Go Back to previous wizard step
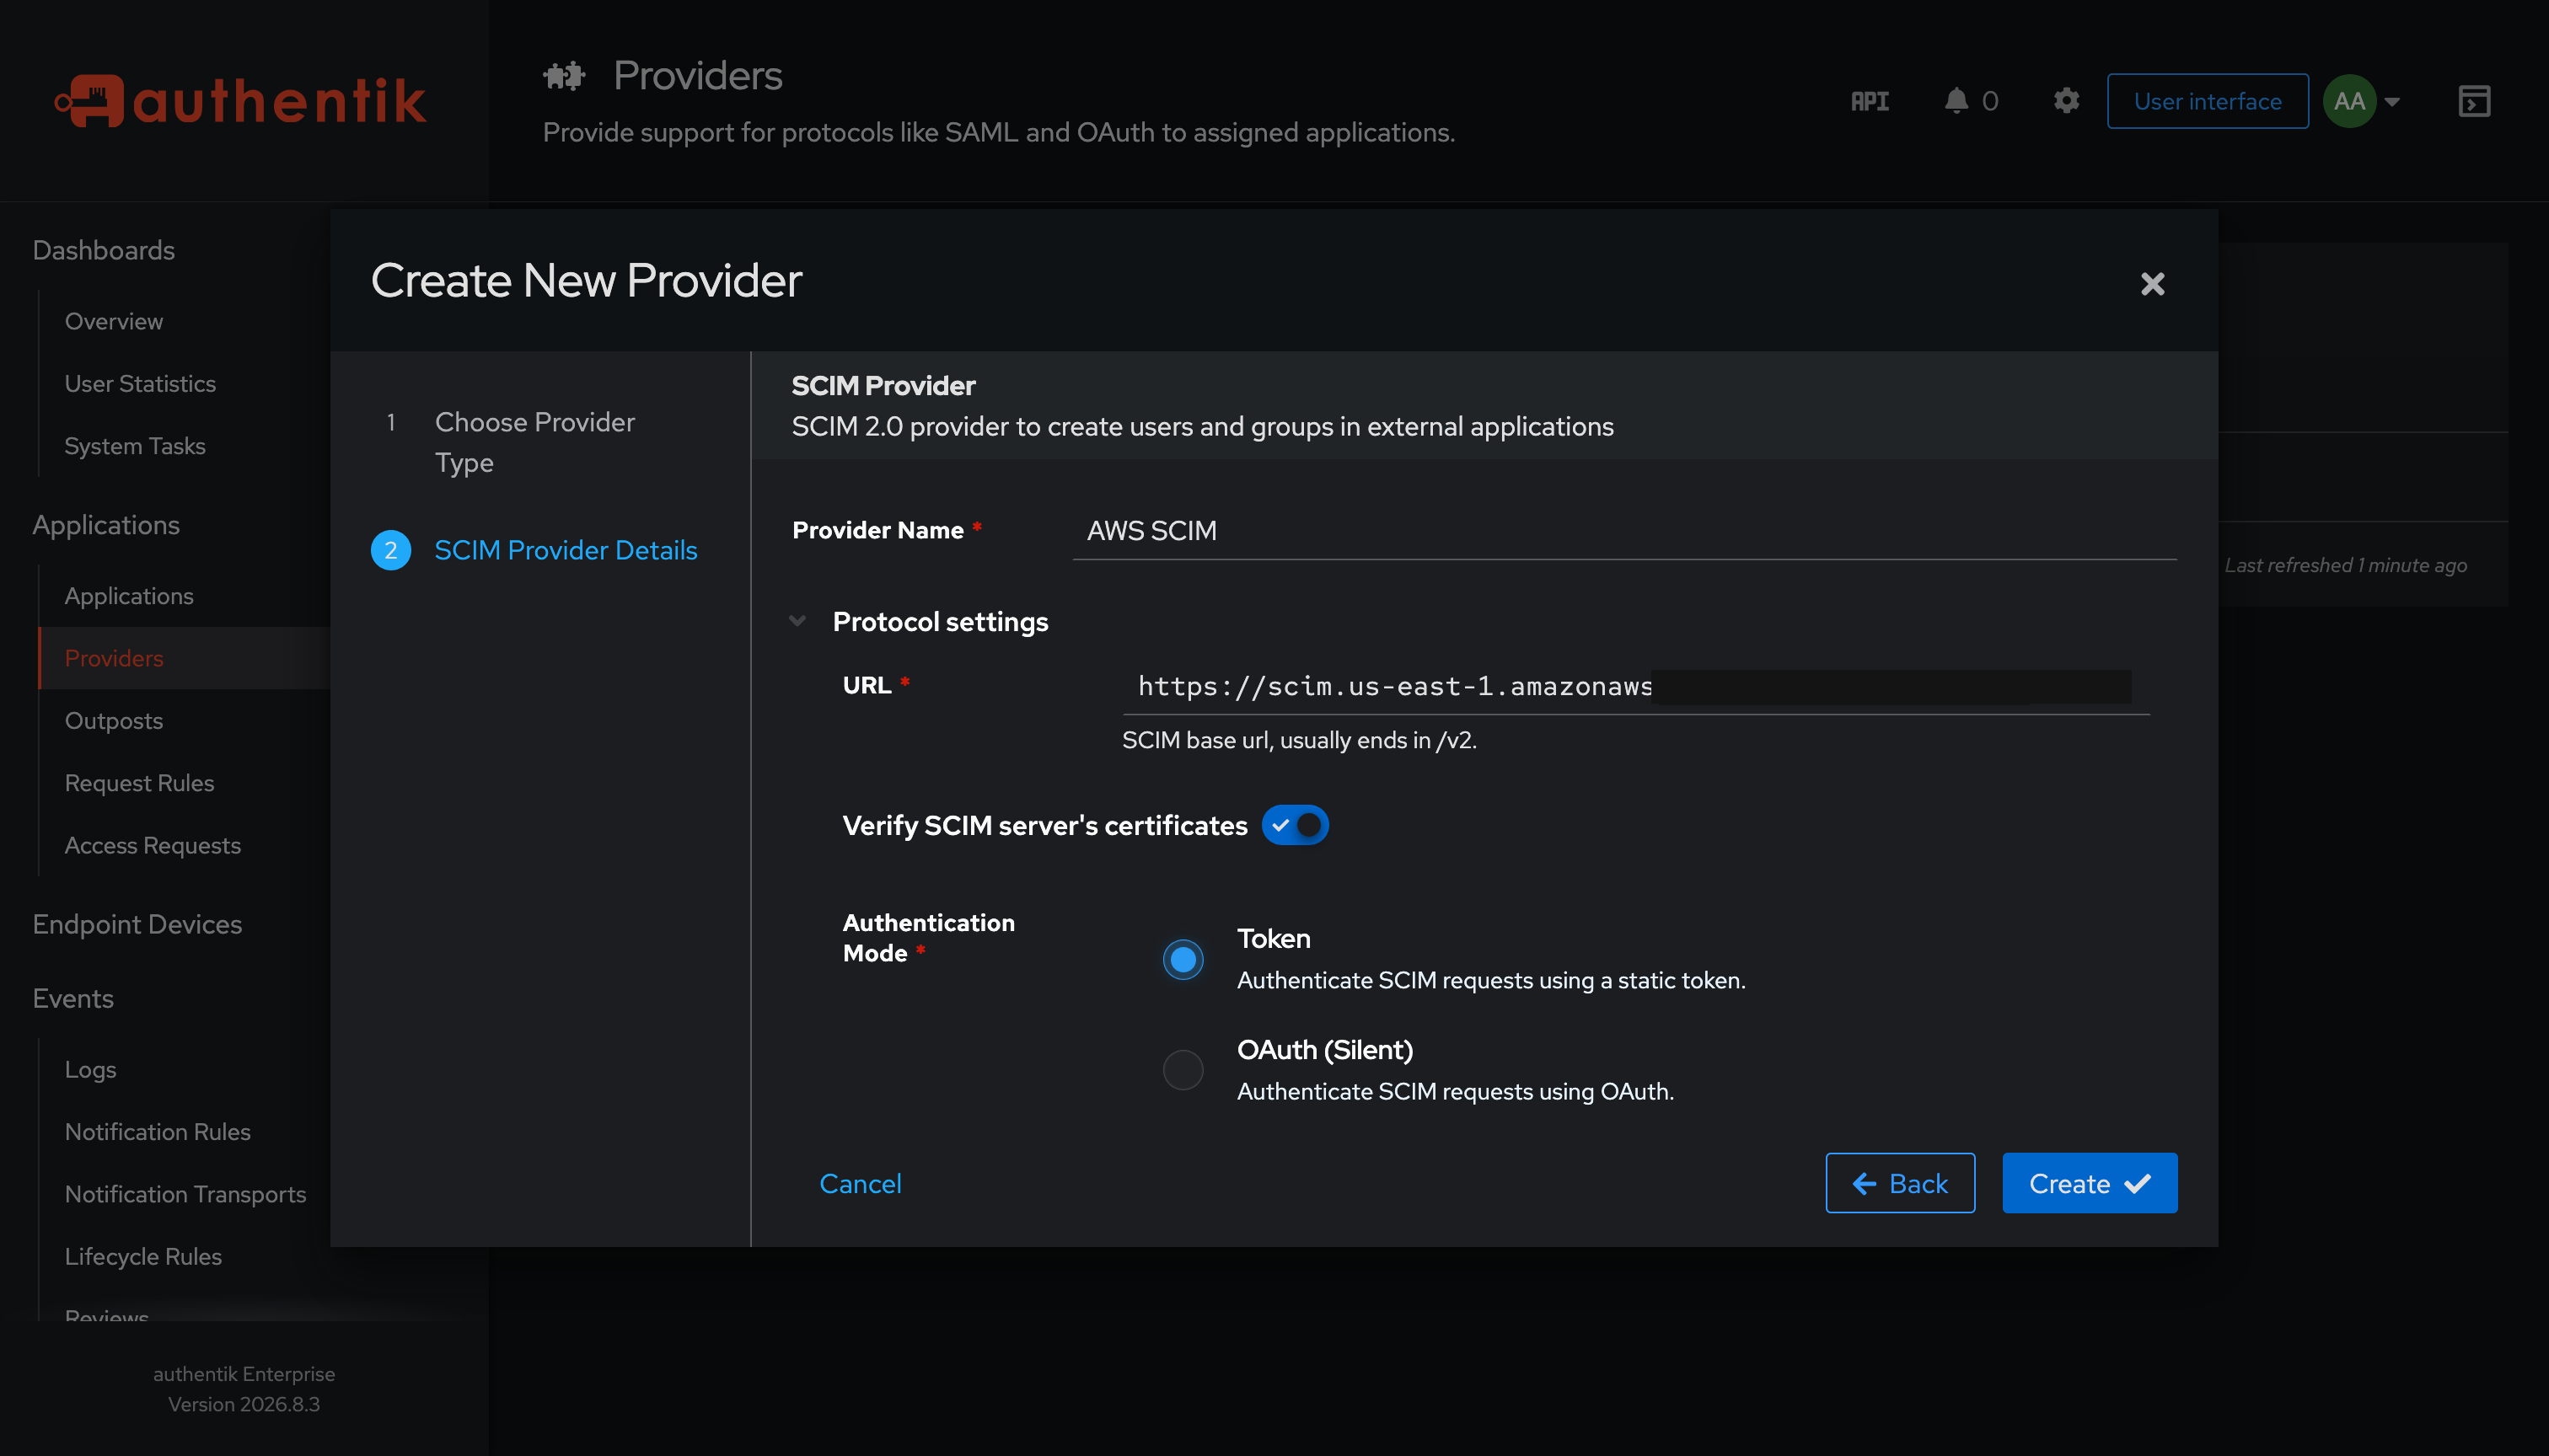 point(1900,1183)
